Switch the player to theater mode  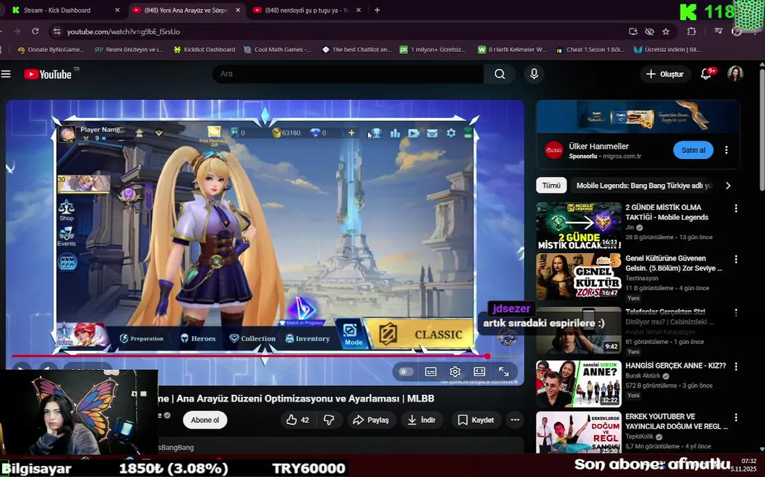[x=480, y=372]
